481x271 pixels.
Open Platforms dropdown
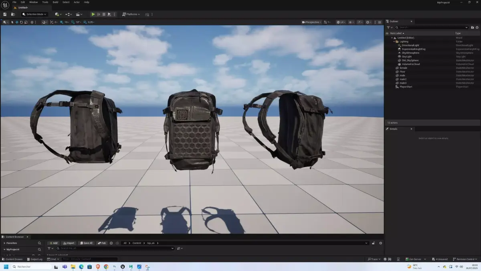(131, 14)
